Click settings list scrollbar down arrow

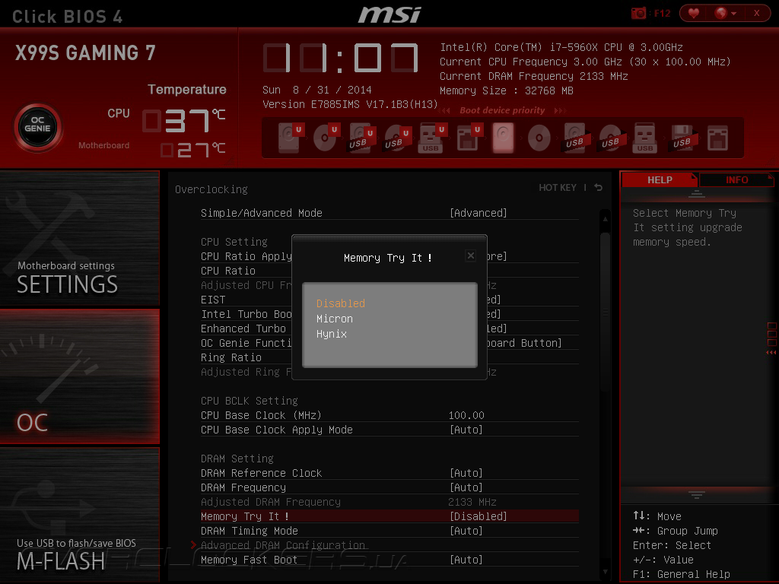point(605,572)
